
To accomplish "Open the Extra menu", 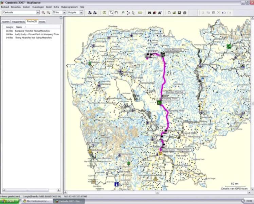I will (x=56, y=7).
